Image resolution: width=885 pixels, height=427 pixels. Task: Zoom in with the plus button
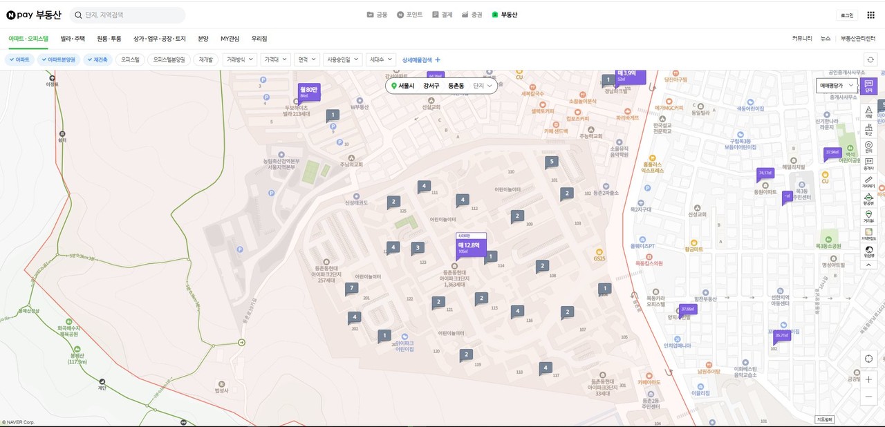pos(869,379)
